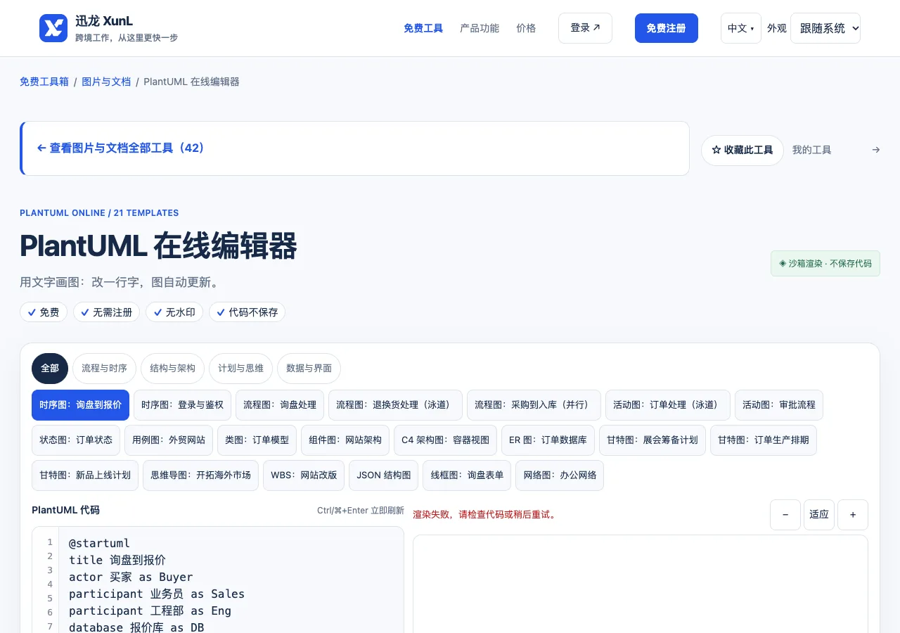900x633 pixels.
Task: Select the 全部 category tab
Action: [x=50, y=369]
